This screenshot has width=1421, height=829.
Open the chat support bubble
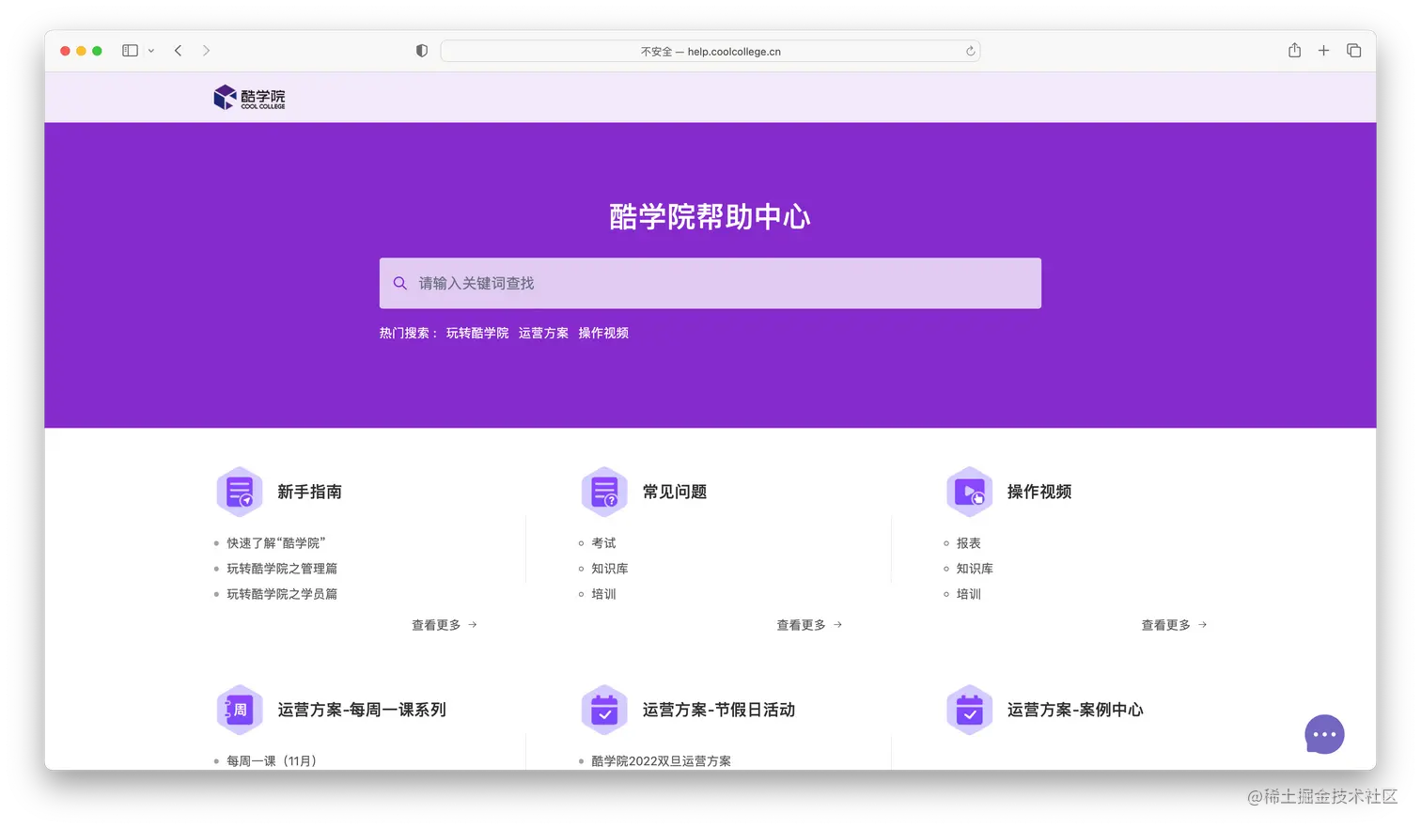[x=1324, y=734]
